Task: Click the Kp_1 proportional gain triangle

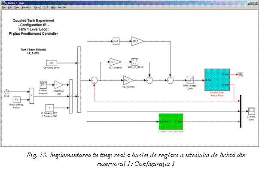Action: tap(128, 81)
